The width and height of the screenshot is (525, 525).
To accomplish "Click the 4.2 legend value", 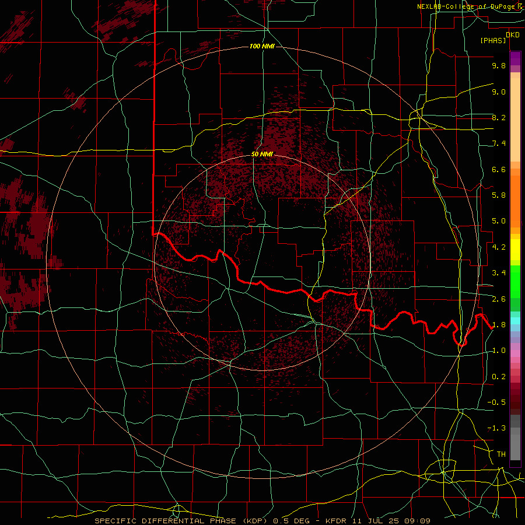I will point(499,247).
